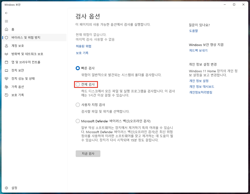Viewport: 250px width, 194px height.
Task: Click the family people icon
Action: point(6,87)
